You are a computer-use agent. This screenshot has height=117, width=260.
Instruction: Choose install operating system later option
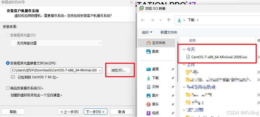click(x=8, y=88)
